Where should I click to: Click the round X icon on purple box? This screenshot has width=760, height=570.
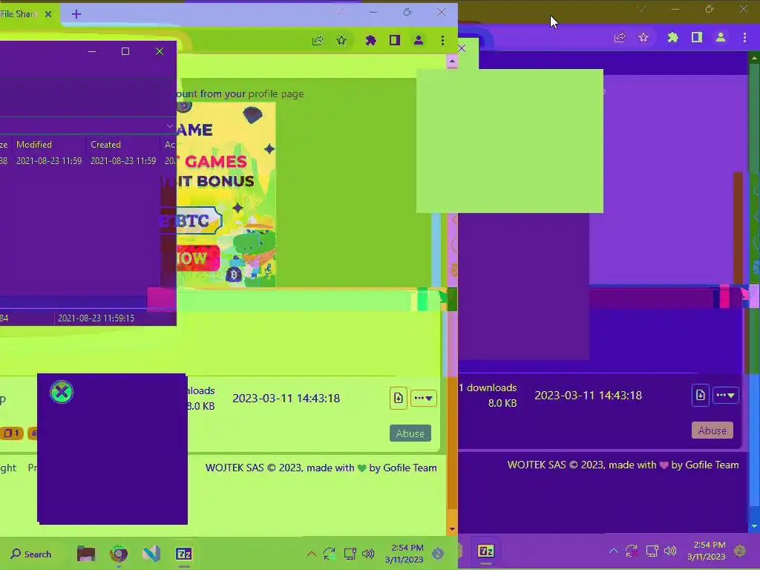click(62, 392)
